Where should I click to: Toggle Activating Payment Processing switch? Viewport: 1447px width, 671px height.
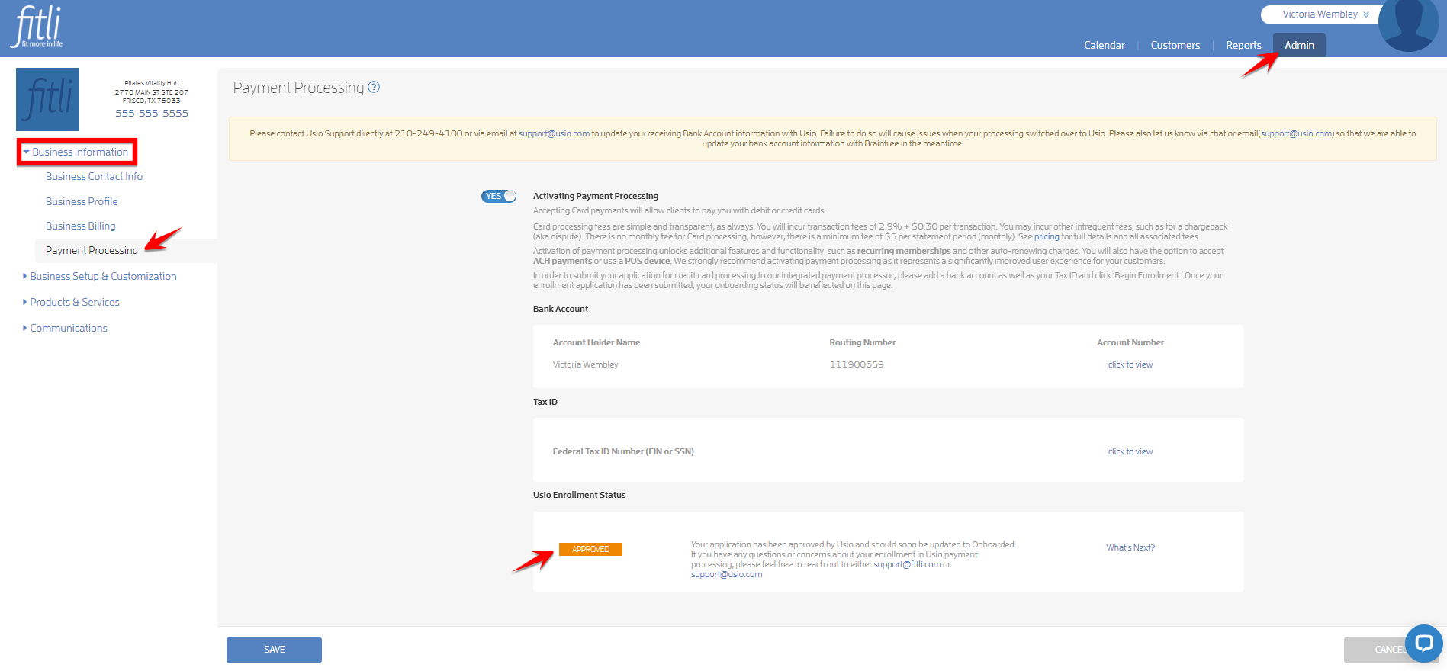click(x=499, y=196)
